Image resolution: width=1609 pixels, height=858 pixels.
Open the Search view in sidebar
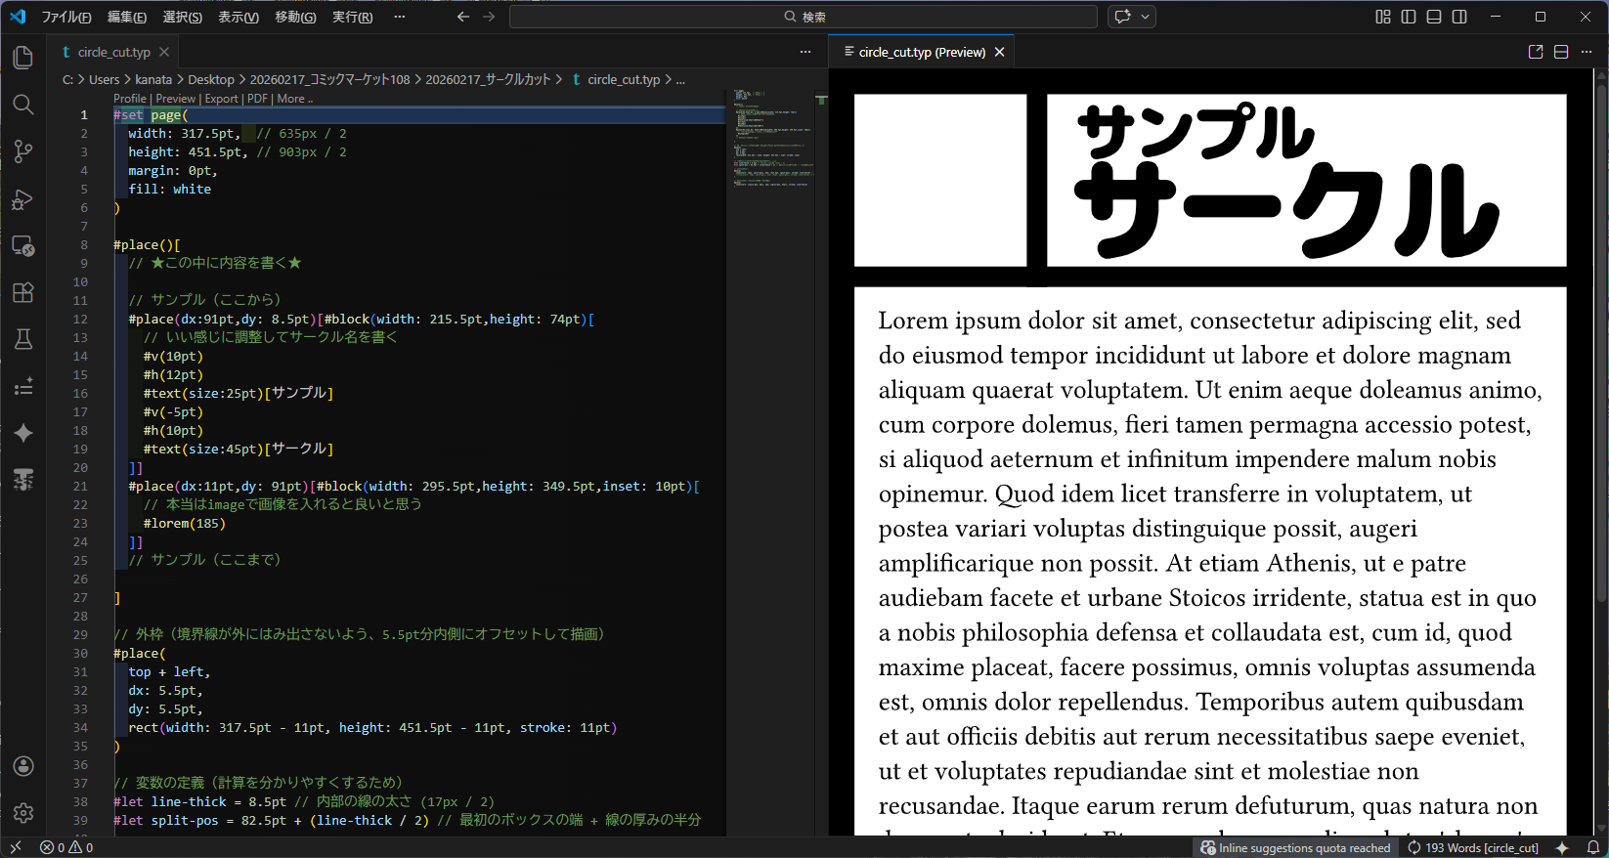click(x=23, y=105)
